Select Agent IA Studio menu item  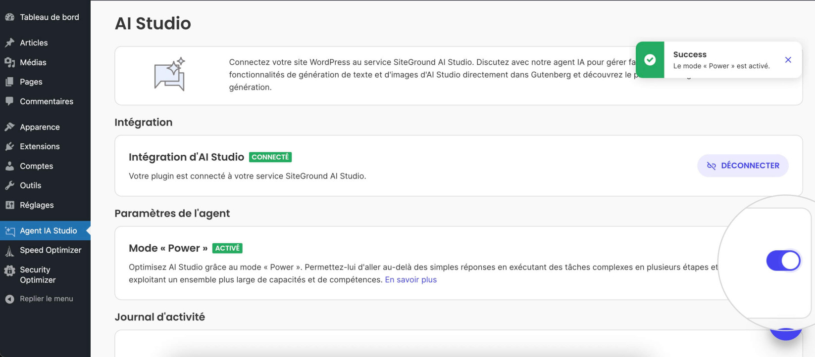45,231
